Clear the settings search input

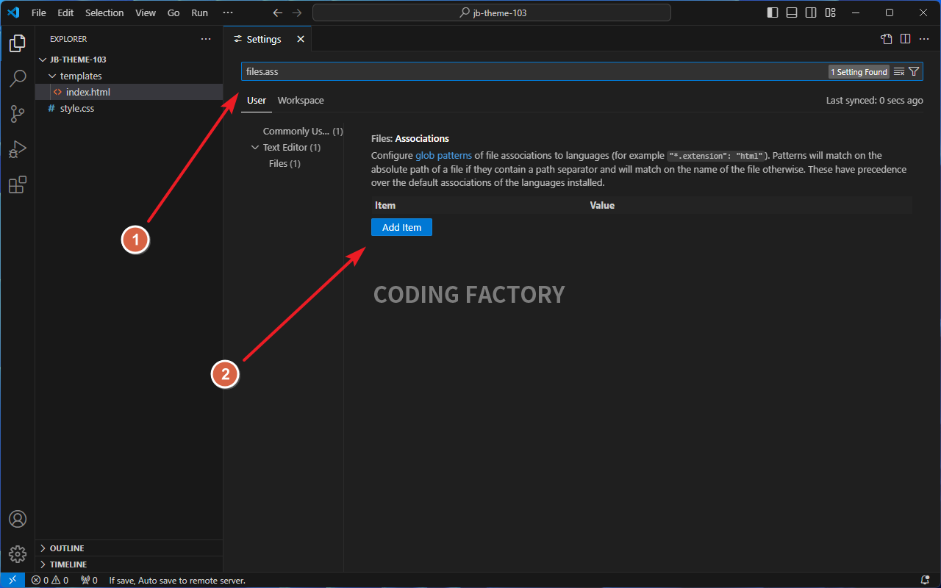tap(899, 71)
